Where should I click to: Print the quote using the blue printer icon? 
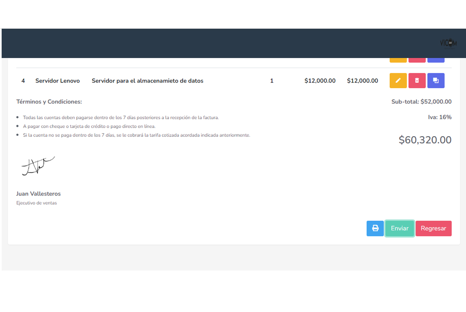point(375,228)
